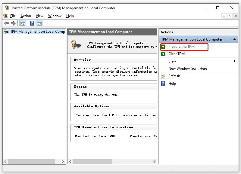
Task: Click center pane horizontal scrollbar thumb
Action: coord(92,161)
